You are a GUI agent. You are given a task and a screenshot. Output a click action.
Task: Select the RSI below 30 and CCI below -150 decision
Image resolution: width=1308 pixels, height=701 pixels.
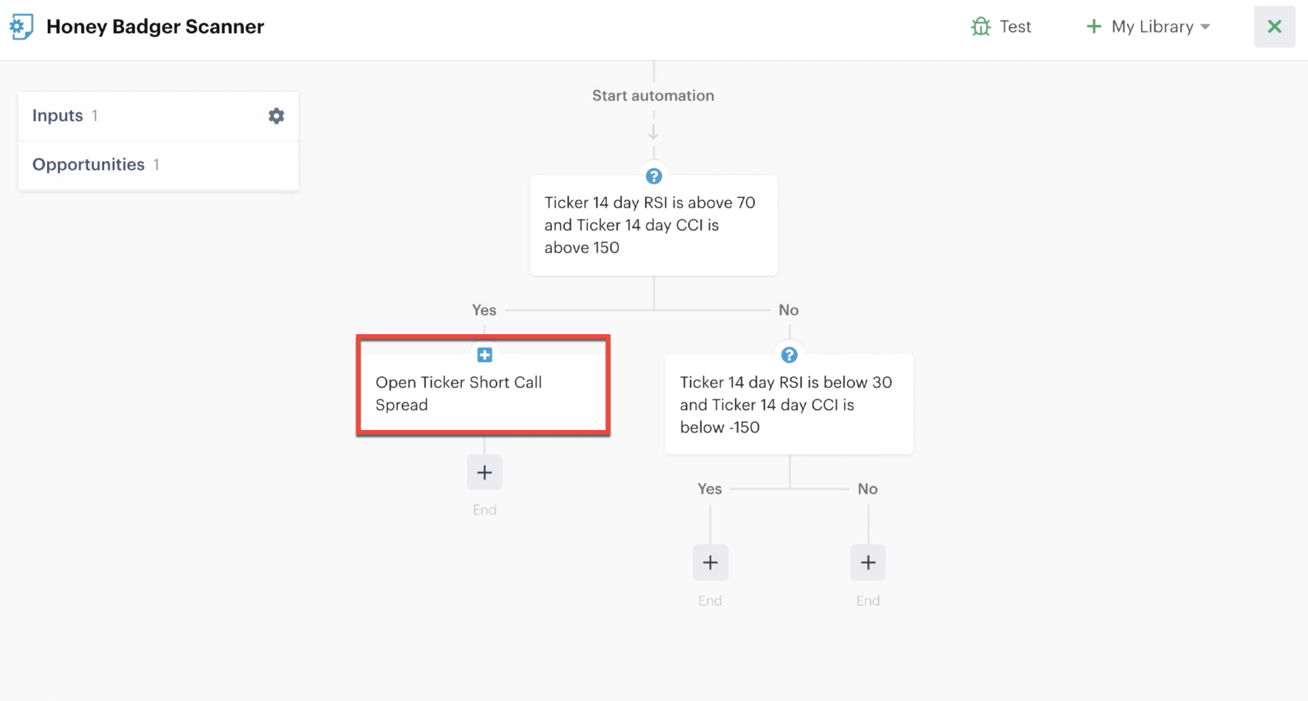[x=789, y=404]
